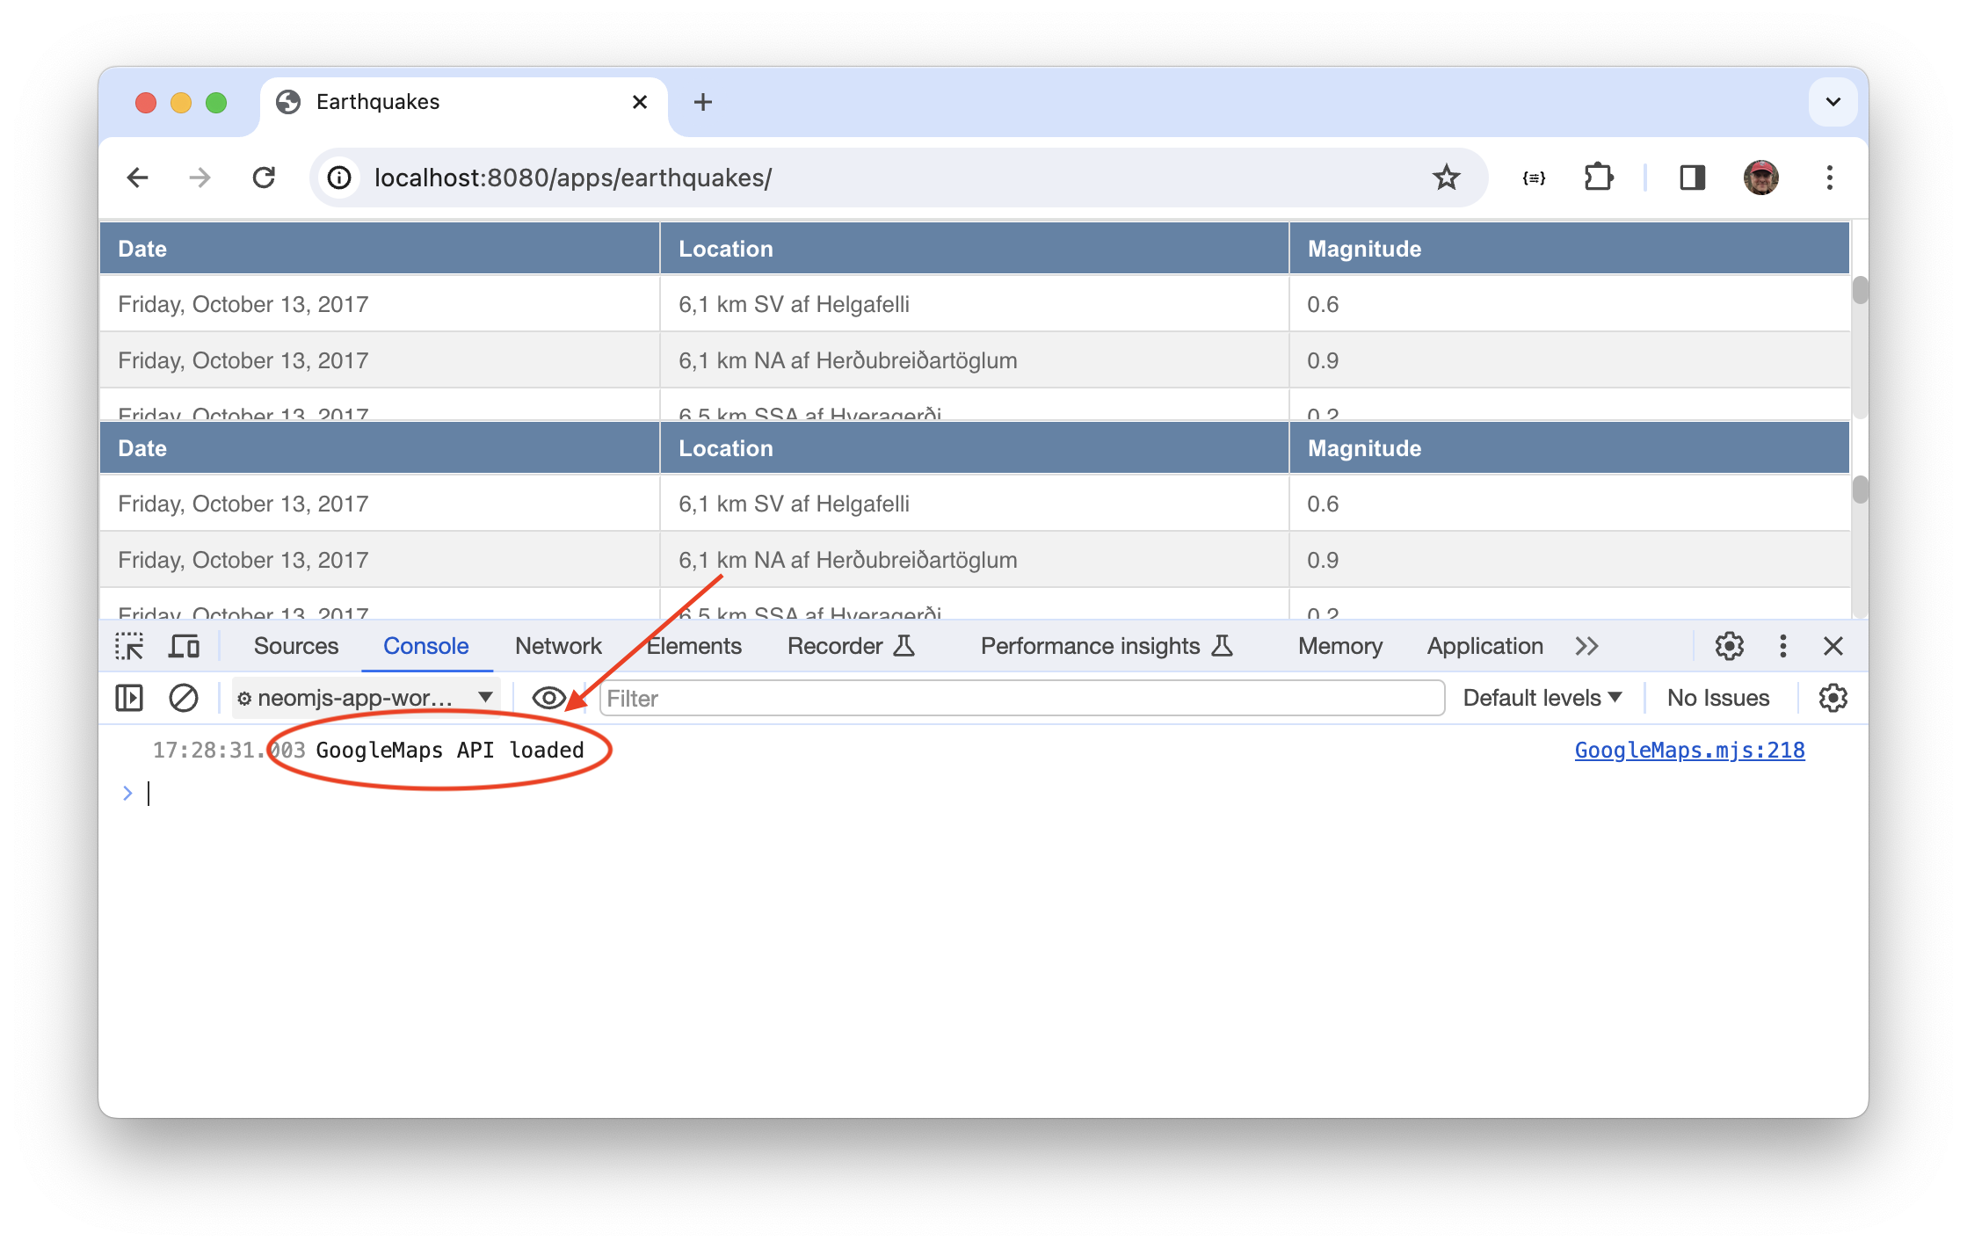
Task: Reload the Earthquakes page
Action: 264,178
